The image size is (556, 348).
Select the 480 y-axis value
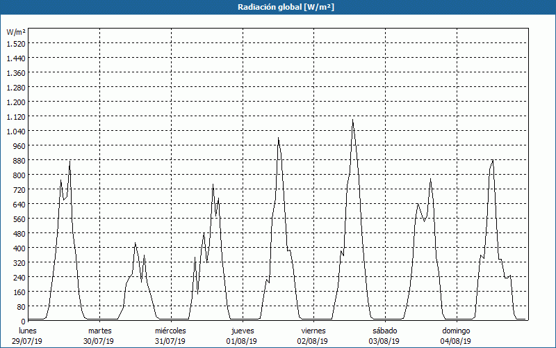coord(19,233)
